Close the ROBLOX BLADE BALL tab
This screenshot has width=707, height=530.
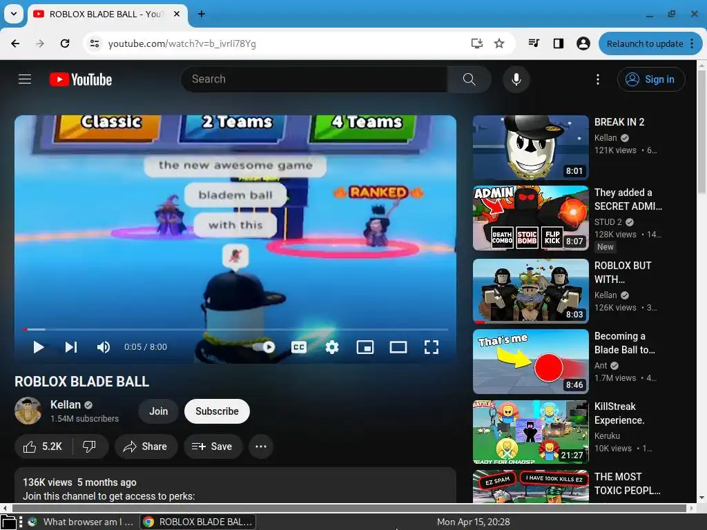[x=177, y=14]
